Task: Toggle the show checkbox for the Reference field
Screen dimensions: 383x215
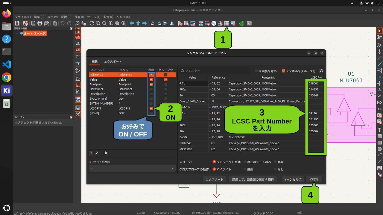Action: coord(151,75)
